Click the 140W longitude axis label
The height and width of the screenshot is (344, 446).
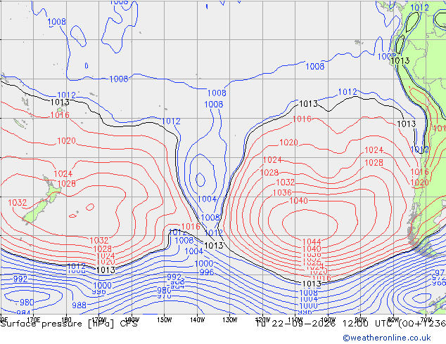198,320
